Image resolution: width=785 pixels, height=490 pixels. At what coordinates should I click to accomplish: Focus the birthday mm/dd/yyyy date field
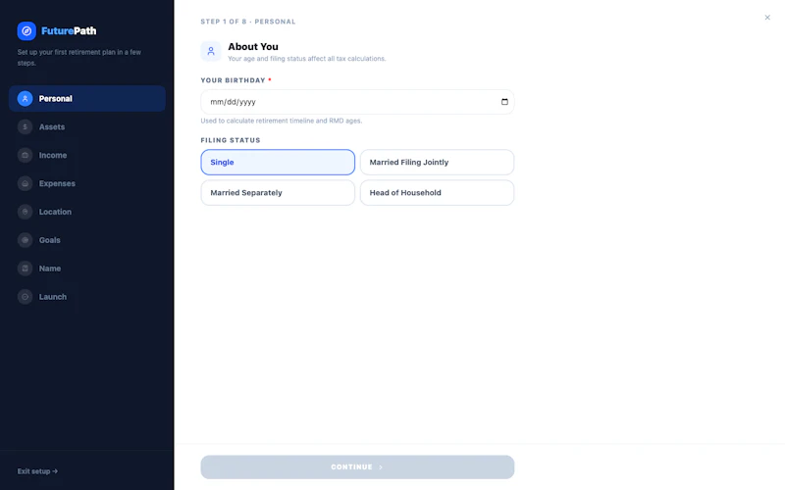[357, 102]
